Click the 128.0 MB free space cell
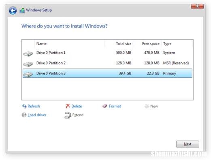This screenshot has height=160, width=211. point(152,63)
